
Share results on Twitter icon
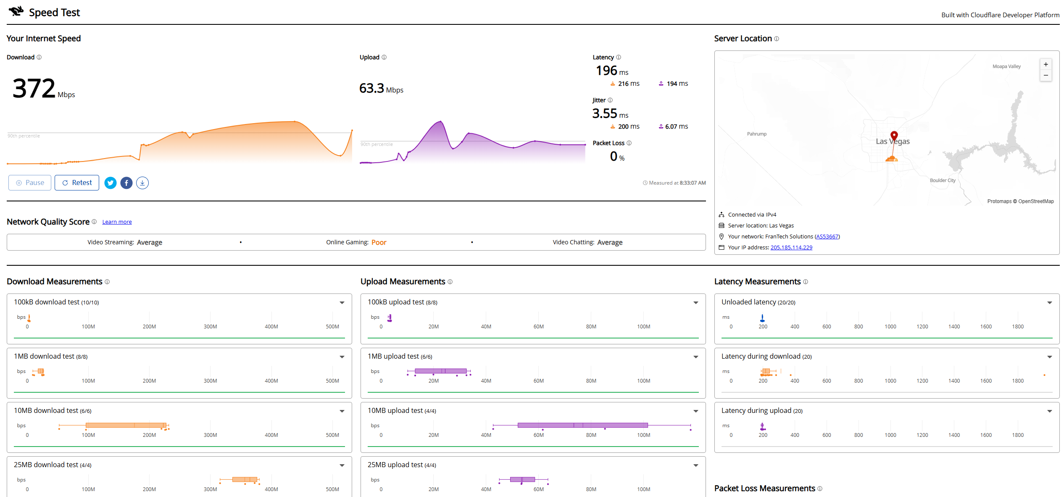pos(111,183)
